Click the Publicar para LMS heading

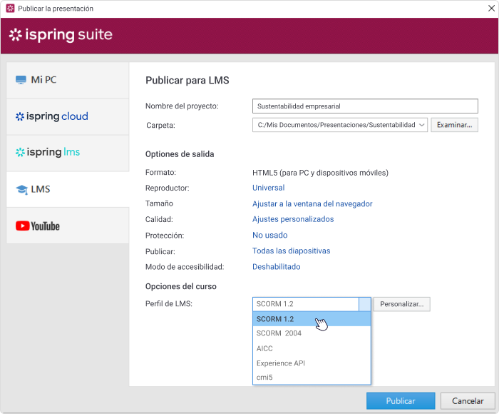pos(187,81)
